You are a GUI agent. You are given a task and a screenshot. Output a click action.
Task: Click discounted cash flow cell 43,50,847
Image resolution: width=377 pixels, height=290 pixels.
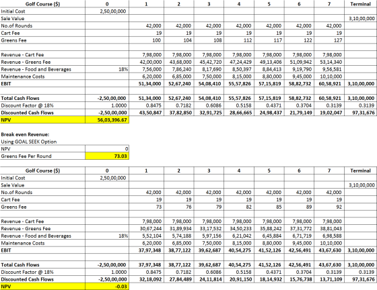coord(147,113)
